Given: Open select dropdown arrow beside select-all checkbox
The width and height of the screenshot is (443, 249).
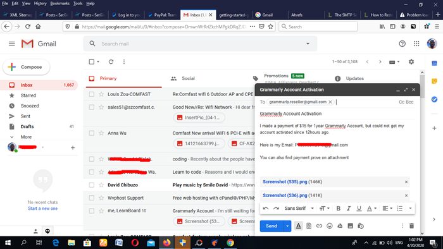Looking at the screenshot, I should [x=98, y=61].
